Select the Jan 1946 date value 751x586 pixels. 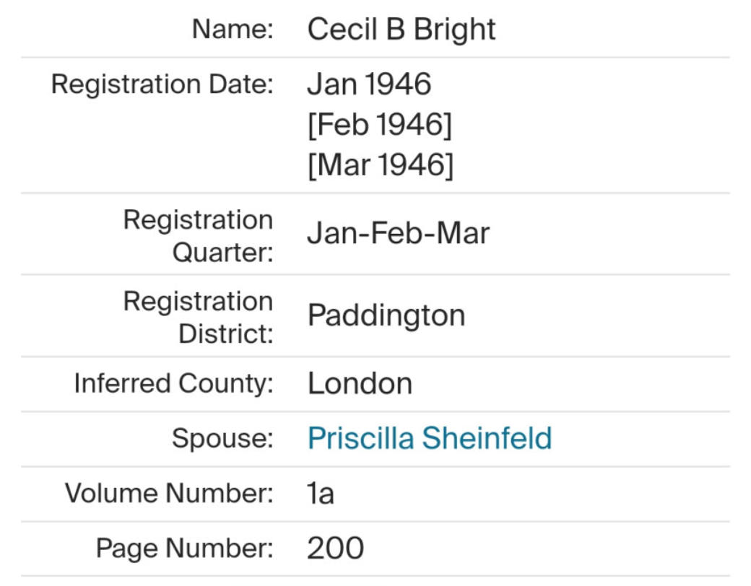pos(369,84)
